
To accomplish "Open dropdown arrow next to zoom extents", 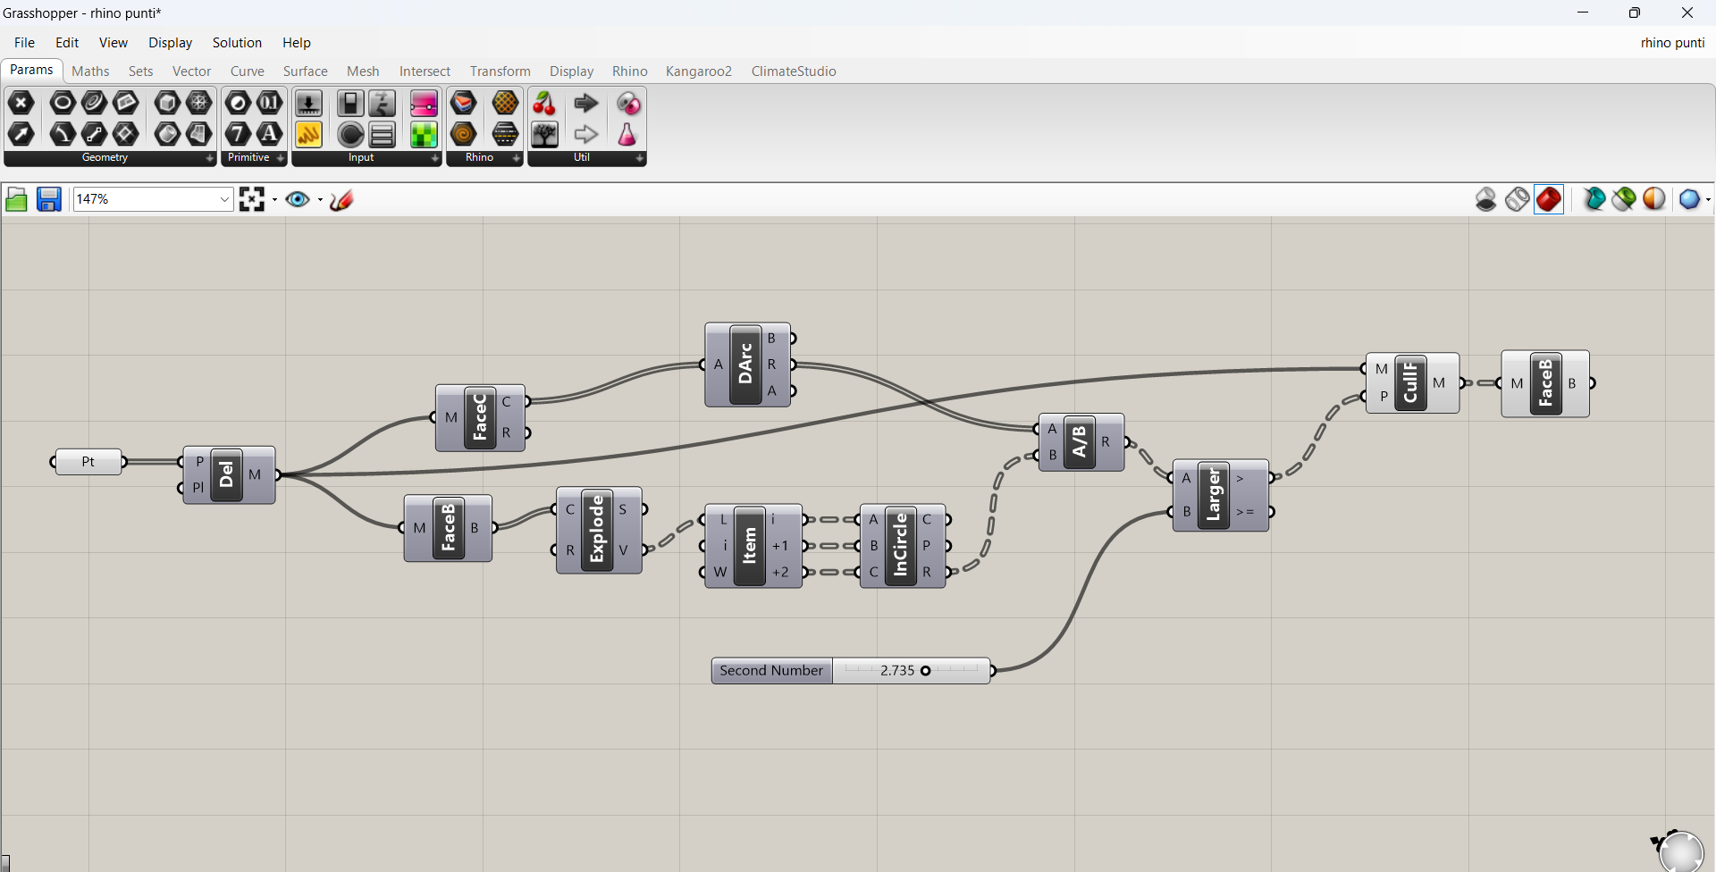I will coord(274,199).
